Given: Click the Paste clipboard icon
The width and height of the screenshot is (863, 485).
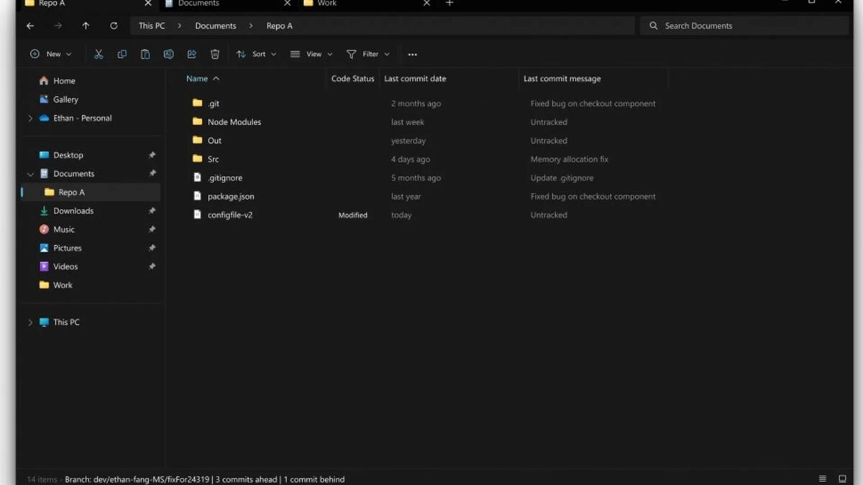Looking at the screenshot, I should tap(145, 55).
